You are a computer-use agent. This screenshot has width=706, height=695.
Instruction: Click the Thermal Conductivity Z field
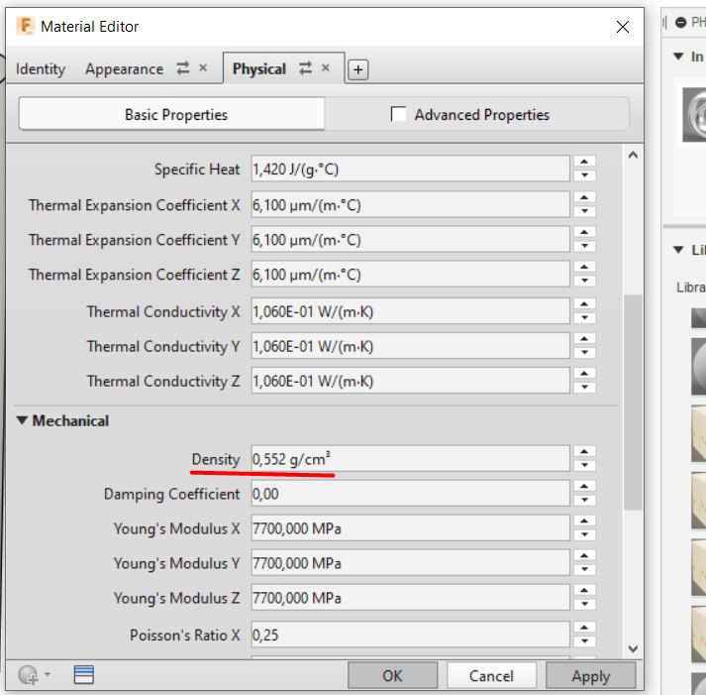(410, 381)
